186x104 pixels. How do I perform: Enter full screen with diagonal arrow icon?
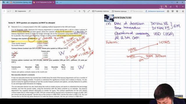(89, 11)
